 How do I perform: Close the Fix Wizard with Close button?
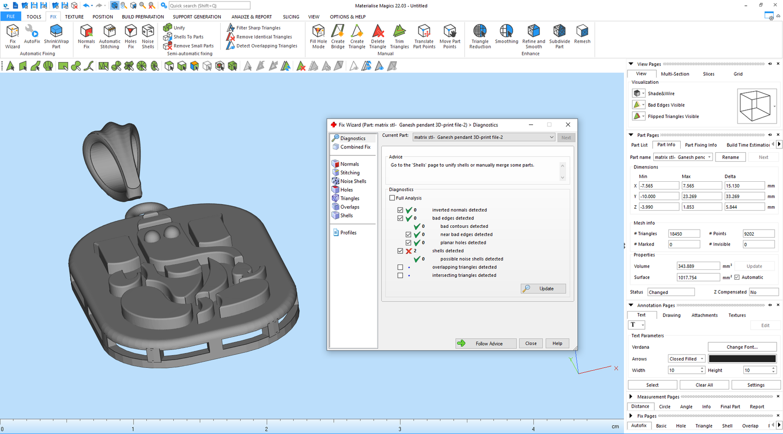[531, 343]
